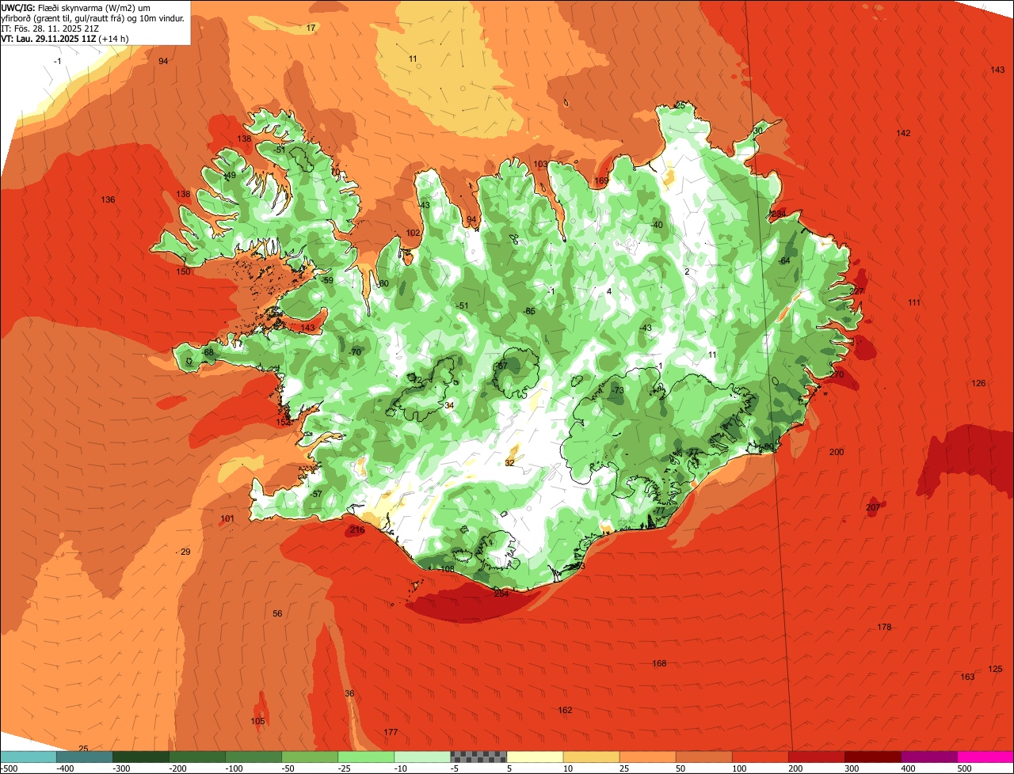Select the pale green swatch between -10 and -5
This screenshot has width=1014, height=774.
tap(422, 756)
